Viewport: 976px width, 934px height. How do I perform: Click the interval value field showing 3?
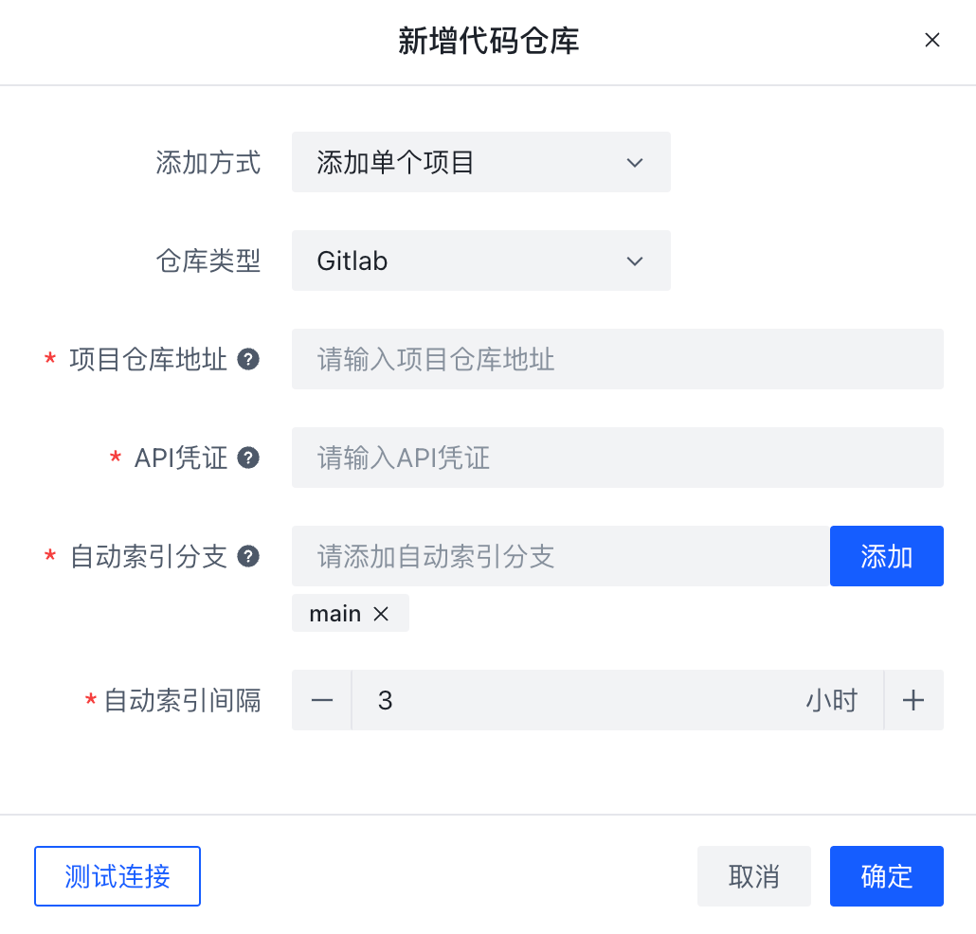click(x=618, y=700)
